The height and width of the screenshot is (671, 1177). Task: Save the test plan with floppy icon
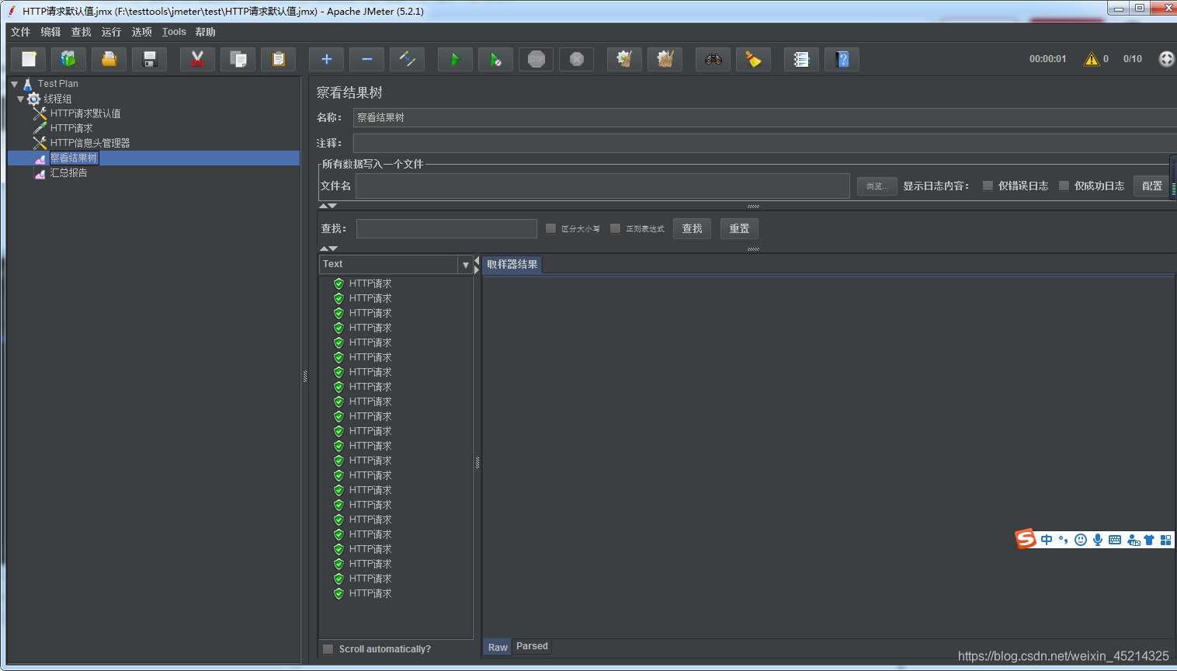[150, 59]
